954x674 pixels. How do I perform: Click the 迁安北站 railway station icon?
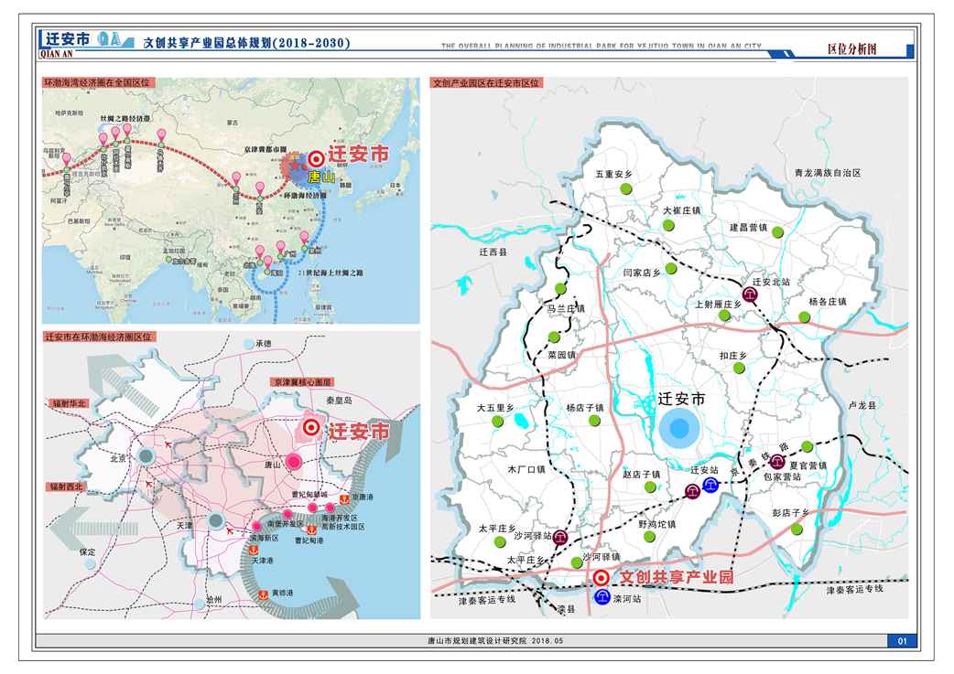point(749,294)
